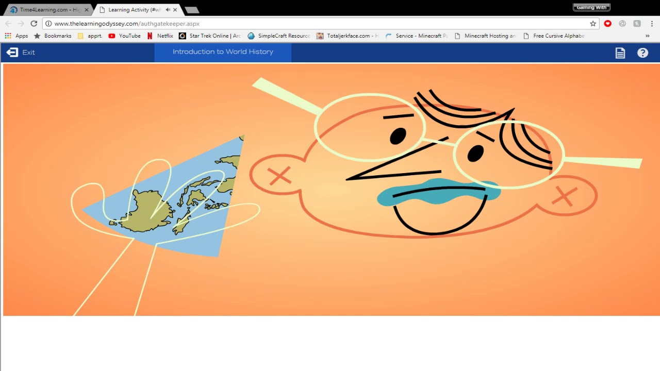
Task: Click the red heart extension icon
Action: (x=608, y=24)
